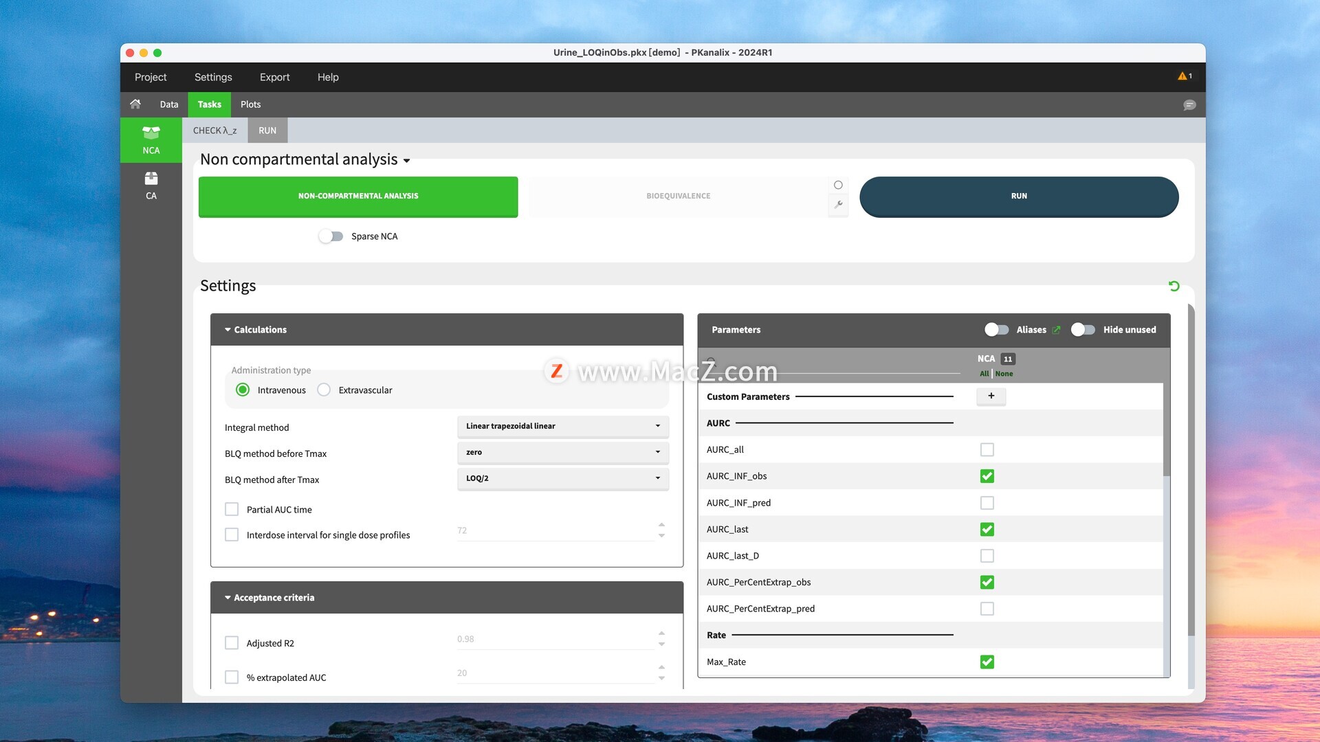This screenshot has height=742, width=1320.
Task: Open the Aliases external link icon
Action: tap(1057, 330)
